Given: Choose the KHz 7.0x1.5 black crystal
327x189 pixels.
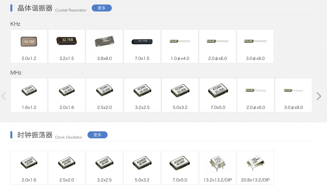Looking at the screenshot, I should pos(142,46).
